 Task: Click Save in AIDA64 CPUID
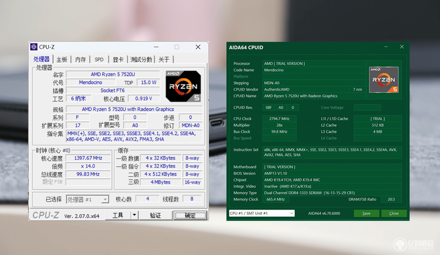point(366,213)
